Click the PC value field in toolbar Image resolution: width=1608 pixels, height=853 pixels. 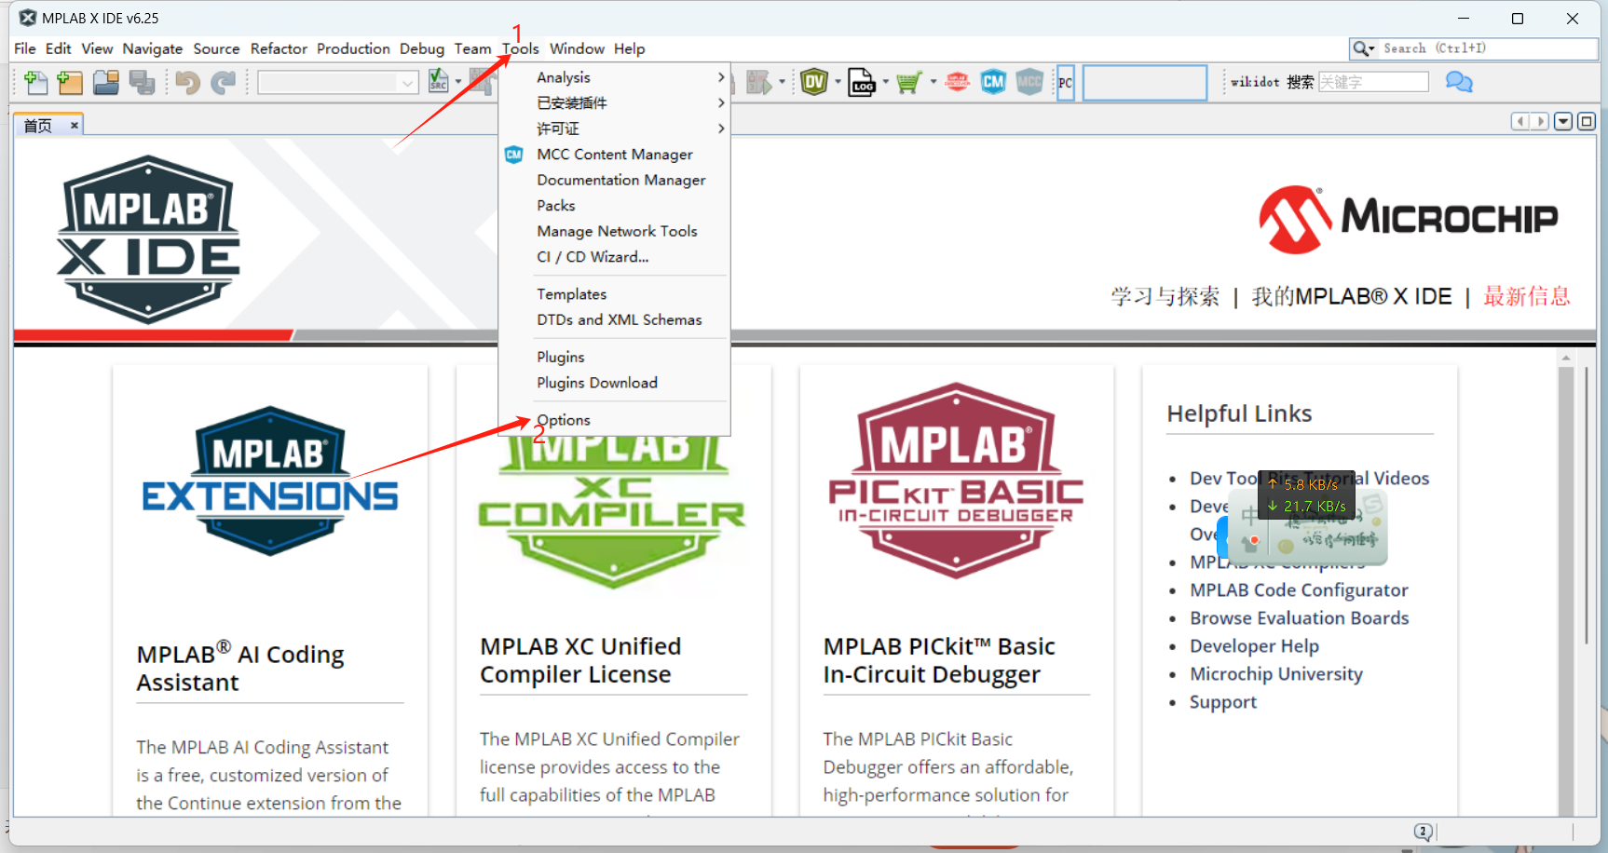[1145, 83]
